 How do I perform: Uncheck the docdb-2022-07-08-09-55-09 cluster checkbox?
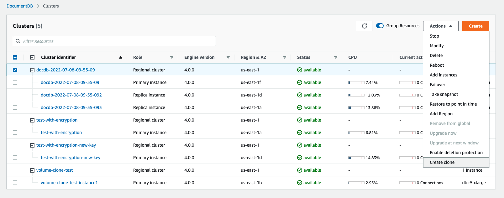(x=15, y=70)
